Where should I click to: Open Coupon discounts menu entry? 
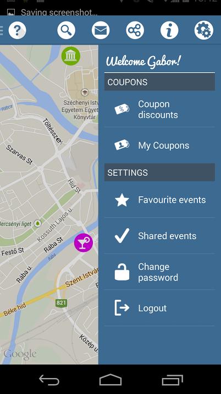coord(159,109)
